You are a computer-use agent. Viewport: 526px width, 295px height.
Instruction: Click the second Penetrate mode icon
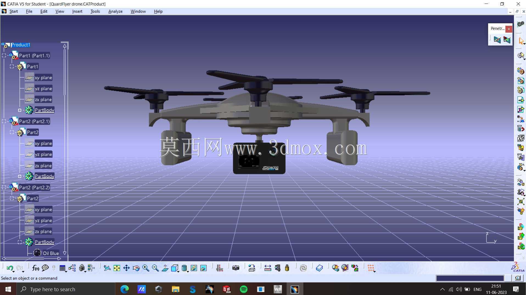[x=507, y=40]
